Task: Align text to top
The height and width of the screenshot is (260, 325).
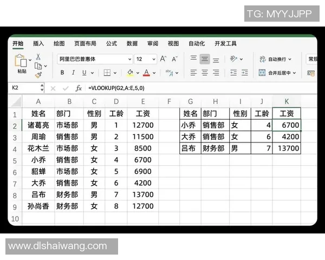Action: [193, 58]
